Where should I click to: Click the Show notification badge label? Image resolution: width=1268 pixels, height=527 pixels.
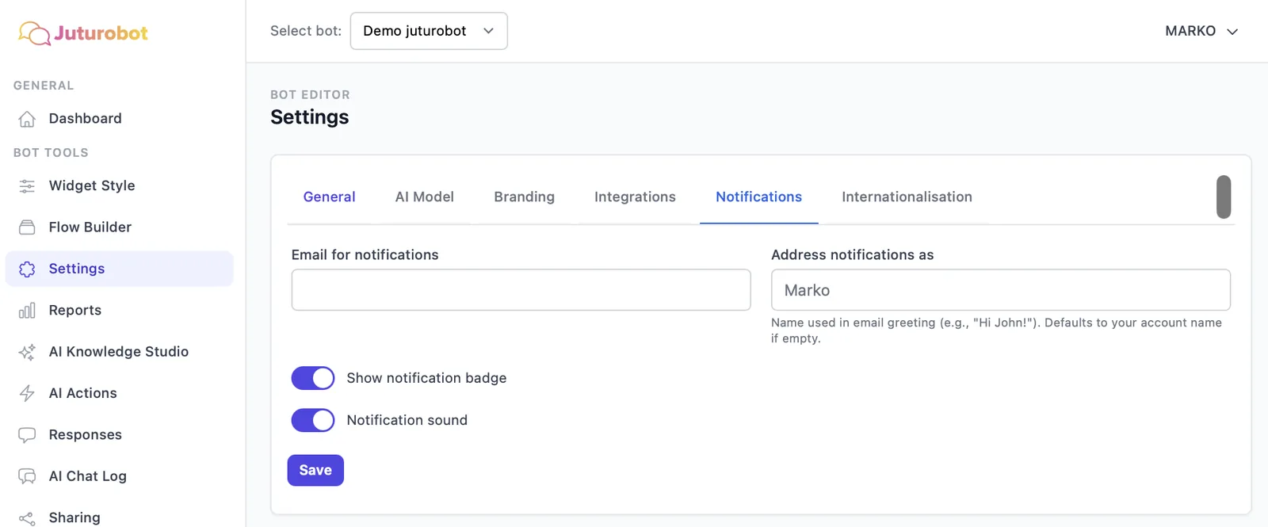click(426, 378)
